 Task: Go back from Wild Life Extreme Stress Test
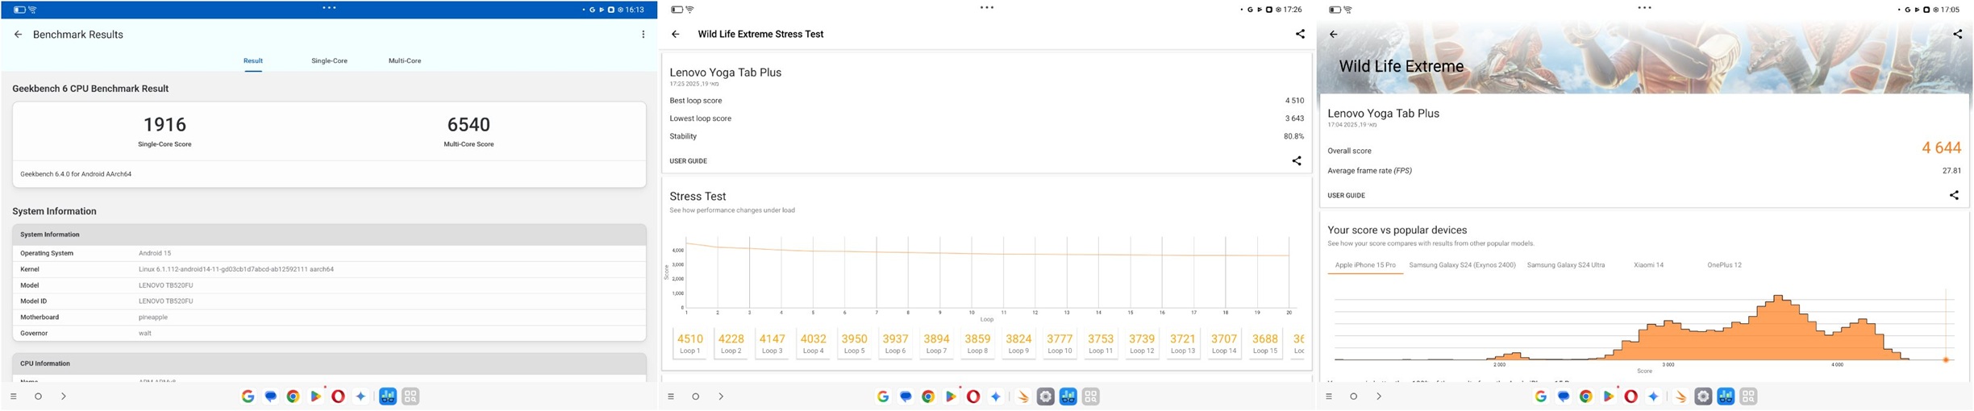click(676, 35)
